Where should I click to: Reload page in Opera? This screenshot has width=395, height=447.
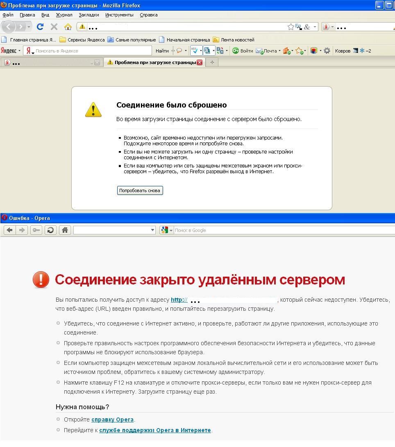(x=50, y=230)
